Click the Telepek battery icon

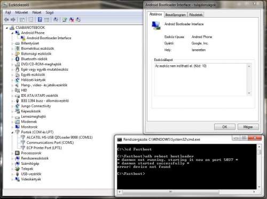pyautogui.click(x=18, y=169)
